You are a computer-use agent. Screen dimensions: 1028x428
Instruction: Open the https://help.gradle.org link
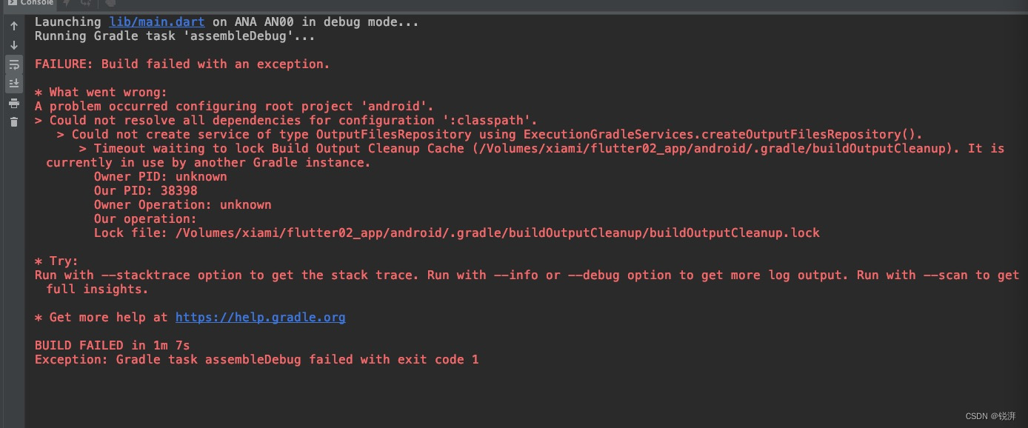pos(260,318)
